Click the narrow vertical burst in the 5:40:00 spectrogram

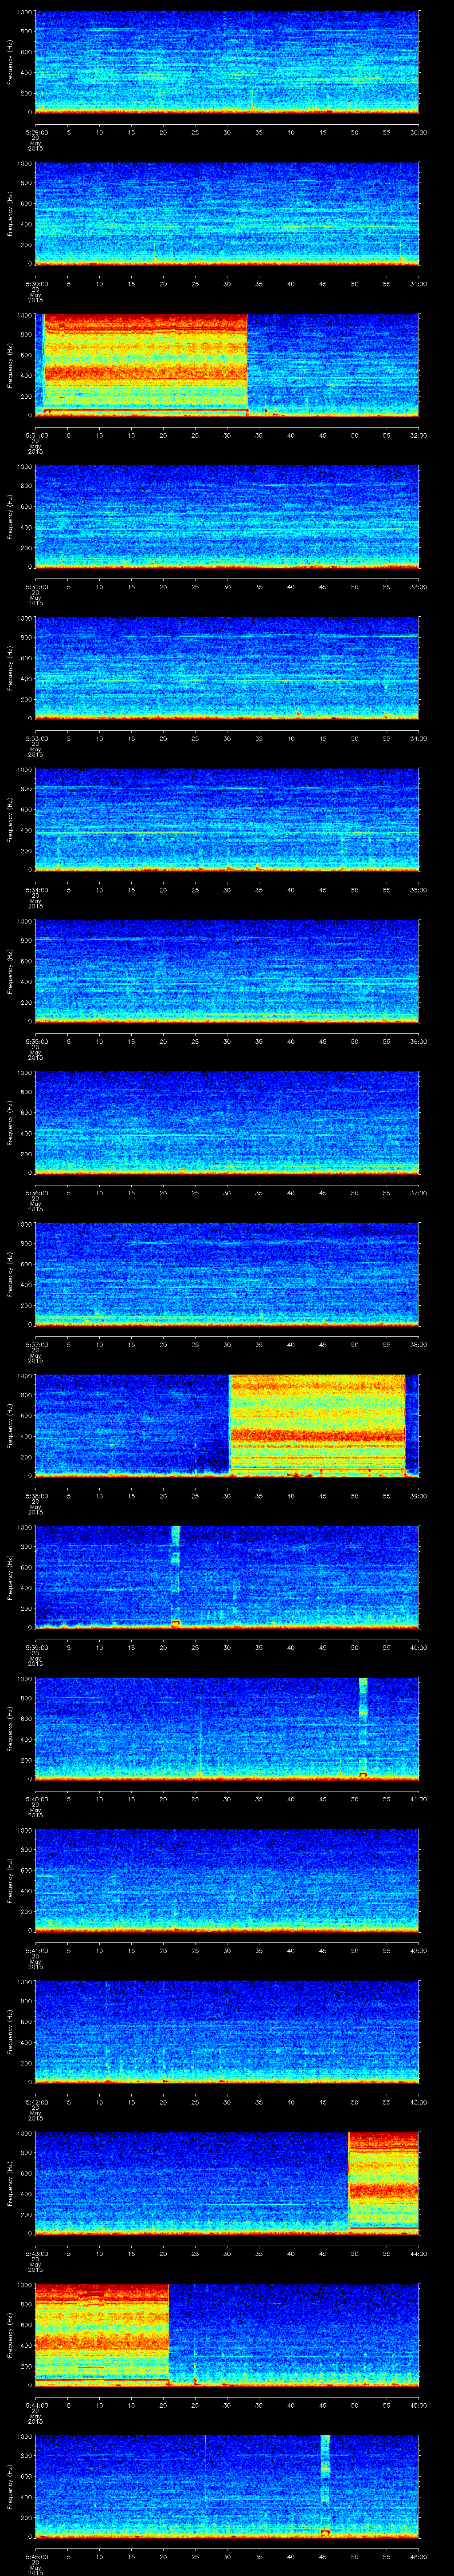point(363,1728)
